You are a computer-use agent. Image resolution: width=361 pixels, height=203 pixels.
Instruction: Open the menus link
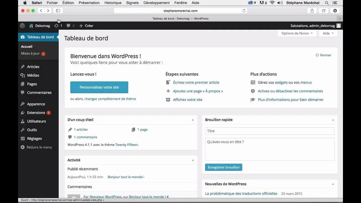click(x=306, y=83)
